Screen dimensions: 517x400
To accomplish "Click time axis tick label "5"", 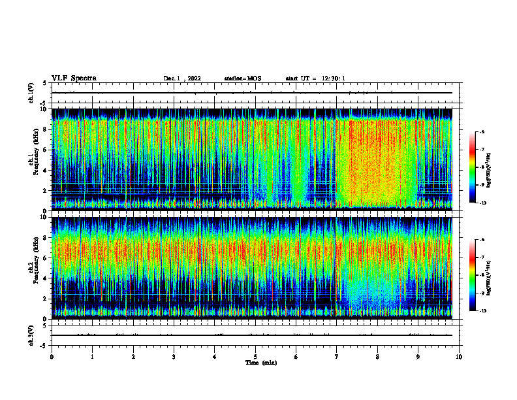I will (x=255, y=357).
